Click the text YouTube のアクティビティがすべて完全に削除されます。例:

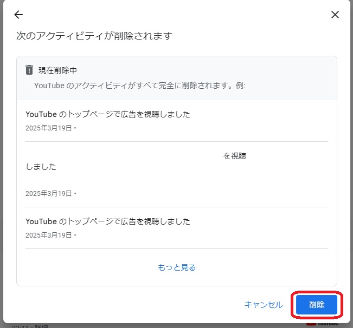click(x=139, y=86)
